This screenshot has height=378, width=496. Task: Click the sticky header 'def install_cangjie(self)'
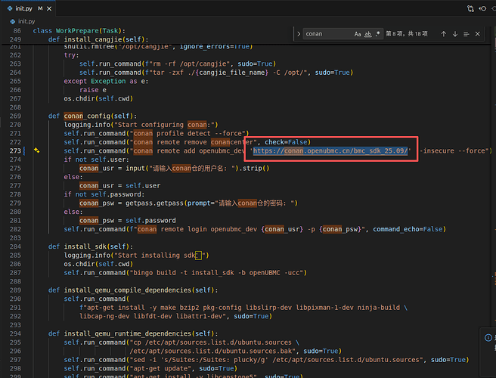tap(98, 39)
